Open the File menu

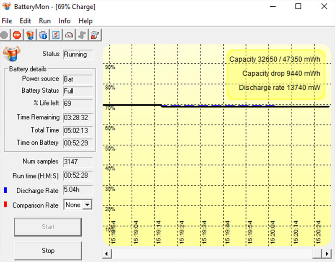coord(7,21)
